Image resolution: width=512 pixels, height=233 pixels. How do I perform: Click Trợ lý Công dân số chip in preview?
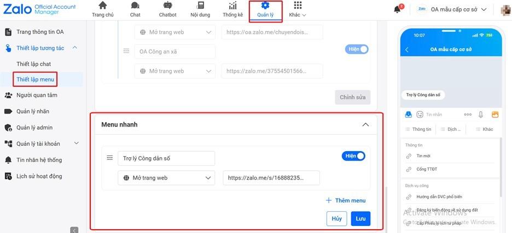click(423, 95)
